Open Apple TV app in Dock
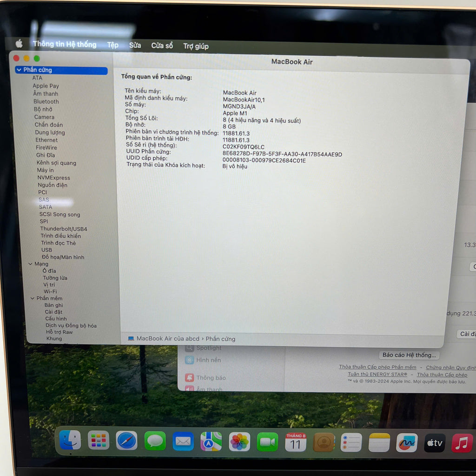The image size is (476, 476). pos(435,443)
